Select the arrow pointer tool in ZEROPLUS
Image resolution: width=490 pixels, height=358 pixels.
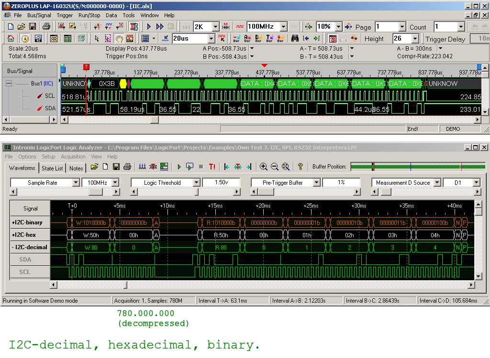click(97, 39)
